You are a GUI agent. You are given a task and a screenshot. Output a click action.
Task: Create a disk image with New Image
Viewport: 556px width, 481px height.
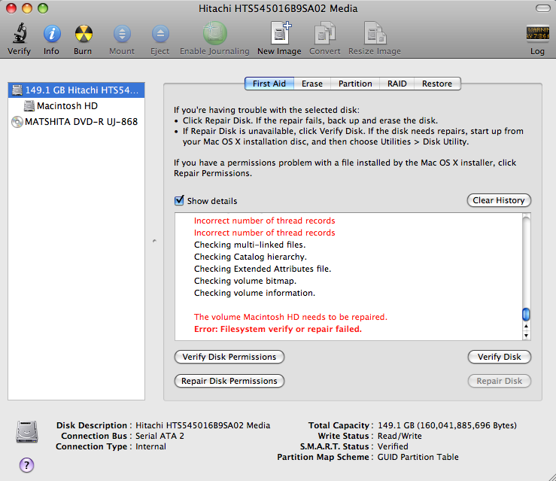(281, 33)
